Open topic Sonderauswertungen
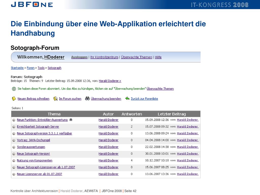Viewport: 260px width, 195px height. tap(31, 147)
